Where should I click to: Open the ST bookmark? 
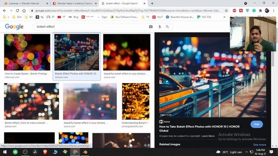click(x=50, y=17)
